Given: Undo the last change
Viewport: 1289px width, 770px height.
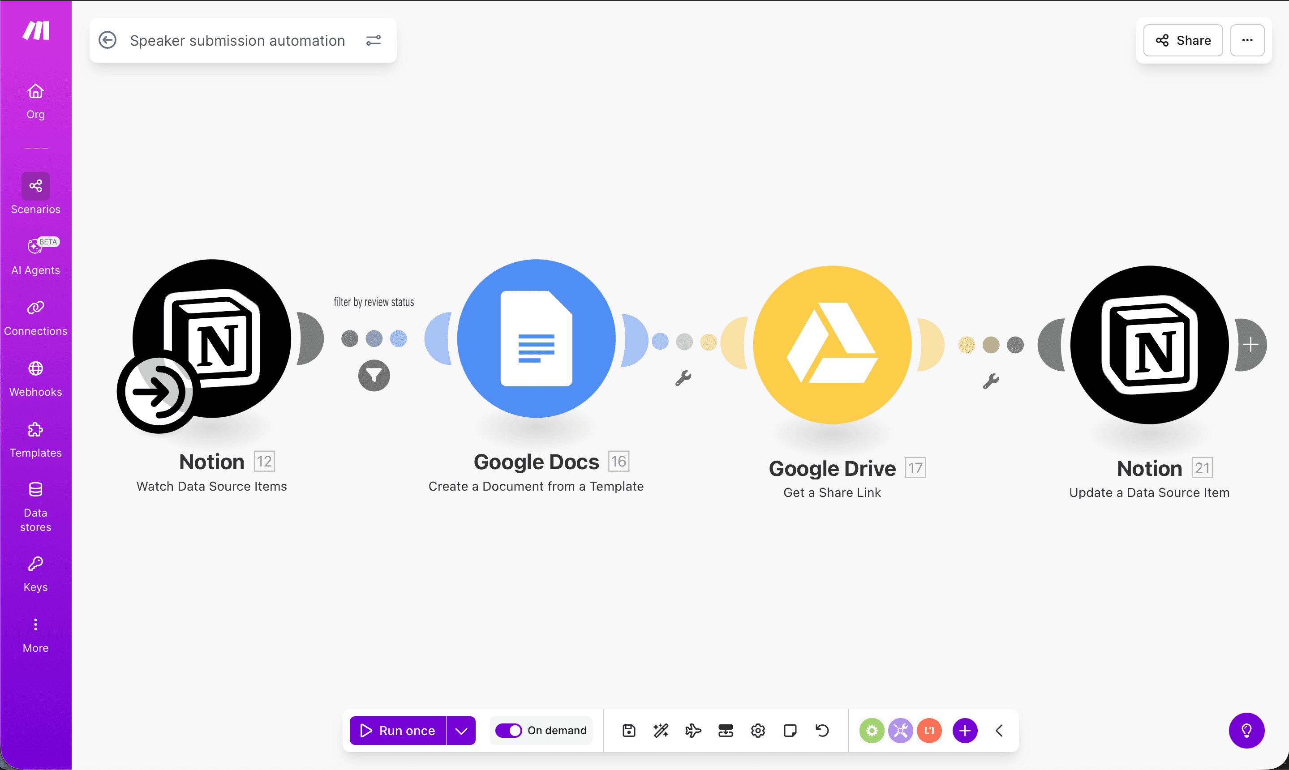Looking at the screenshot, I should pyautogui.click(x=822, y=730).
